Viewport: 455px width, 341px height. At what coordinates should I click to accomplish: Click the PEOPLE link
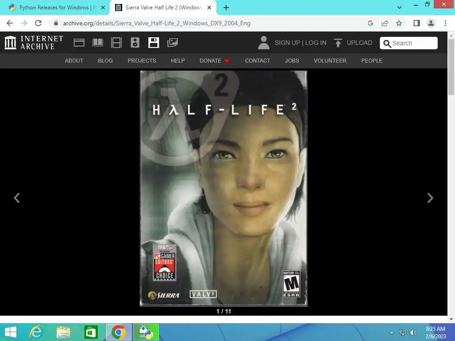pyautogui.click(x=372, y=60)
